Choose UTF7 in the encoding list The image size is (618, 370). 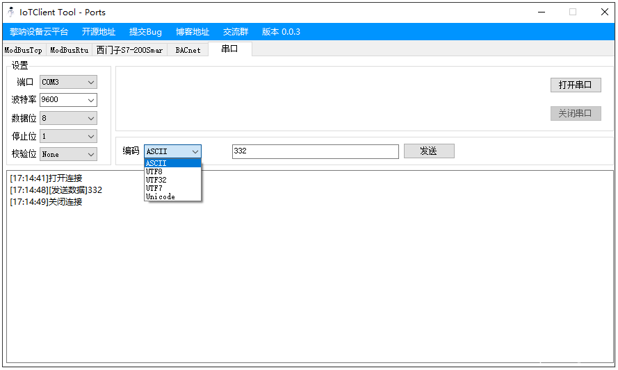[x=172, y=188]
